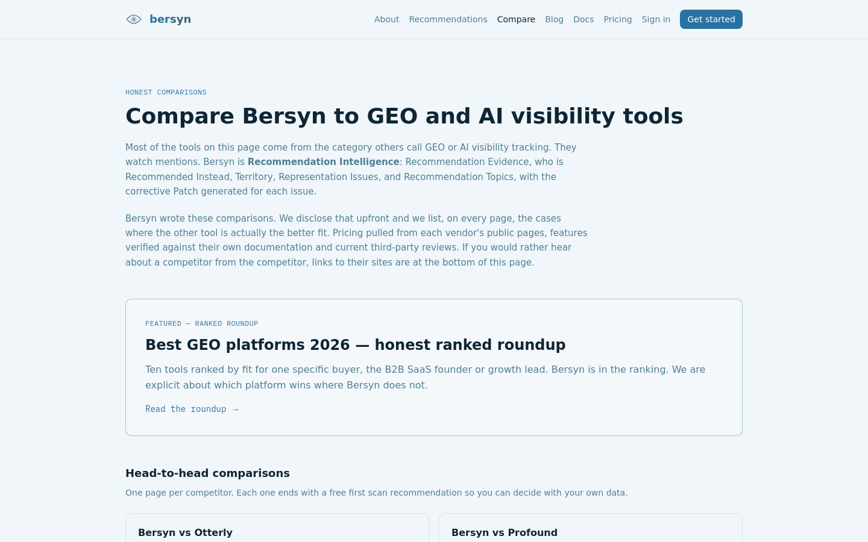Follow the "Read the roundup →" link
The image size is (868, 542).
click(x=192, y=409)
